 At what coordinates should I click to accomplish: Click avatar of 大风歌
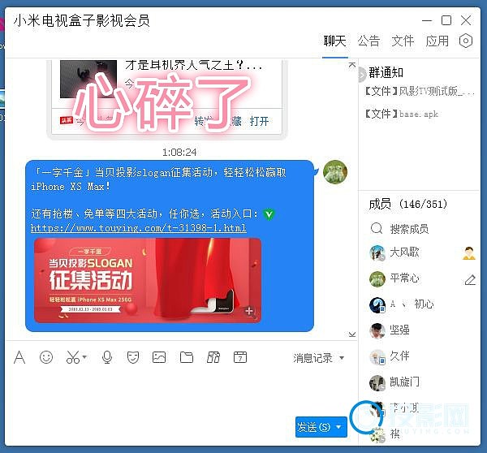pyautogui.click(x=377, y=252)
